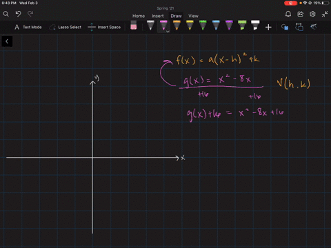Select the green highlighter
Image resolution: width=331 pixels, height=248 pixels.
coord(242,25)
